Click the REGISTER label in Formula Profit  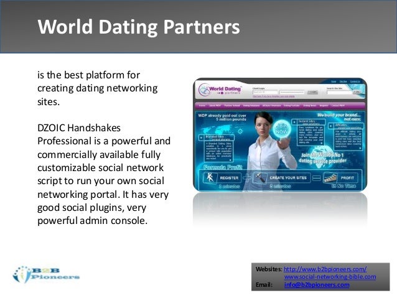(x=229, y=178)
